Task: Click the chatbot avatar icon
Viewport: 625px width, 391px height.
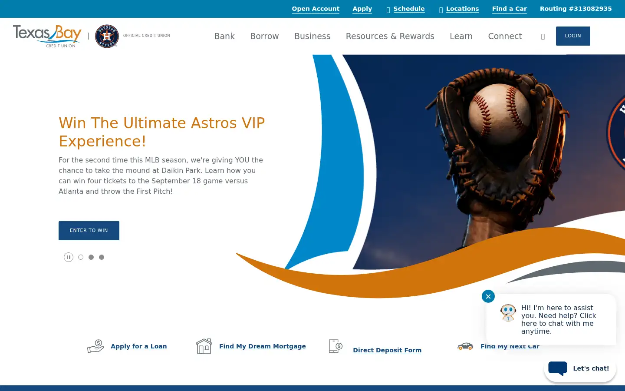Action: click(508, 313)
